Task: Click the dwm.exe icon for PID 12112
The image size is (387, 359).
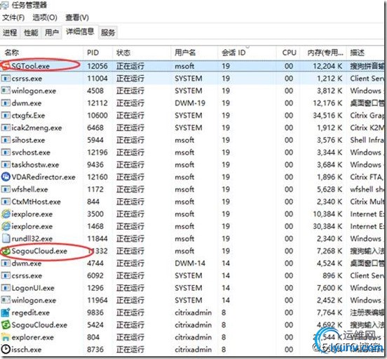Action: 6,103
